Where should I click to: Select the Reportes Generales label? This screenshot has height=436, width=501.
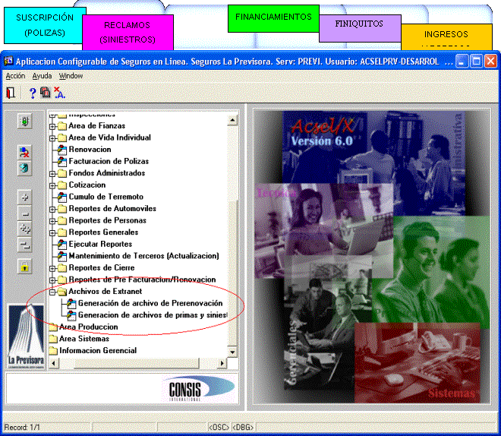103,232
